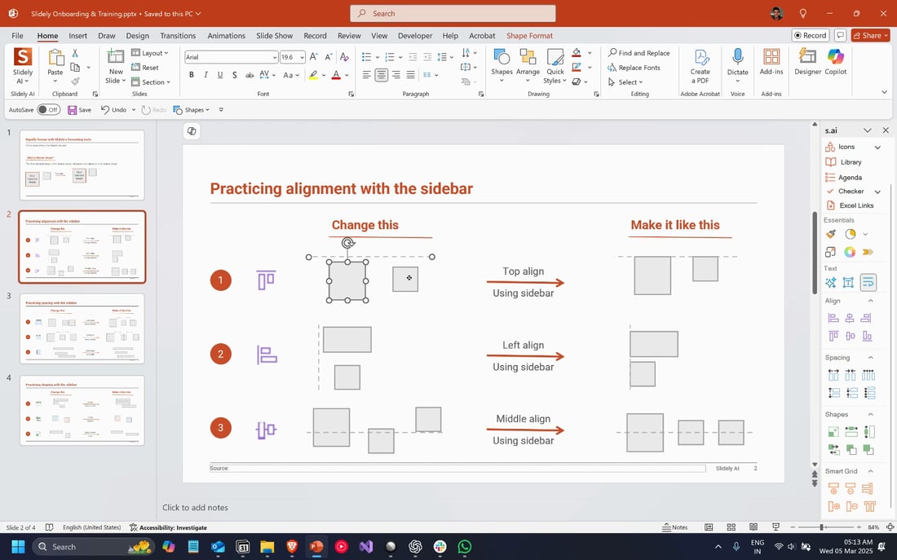Image resolution: width=897 pixels, height=560 pixels.
Task: Click Align Middle icon in sidebar Align section
Action: point(850,336)
